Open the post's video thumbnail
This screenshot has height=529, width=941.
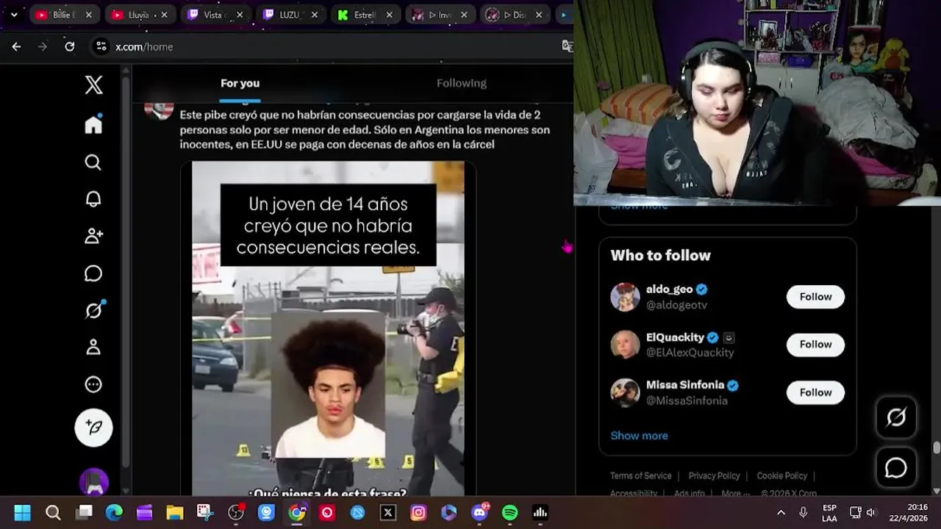(x=328, y=328)
